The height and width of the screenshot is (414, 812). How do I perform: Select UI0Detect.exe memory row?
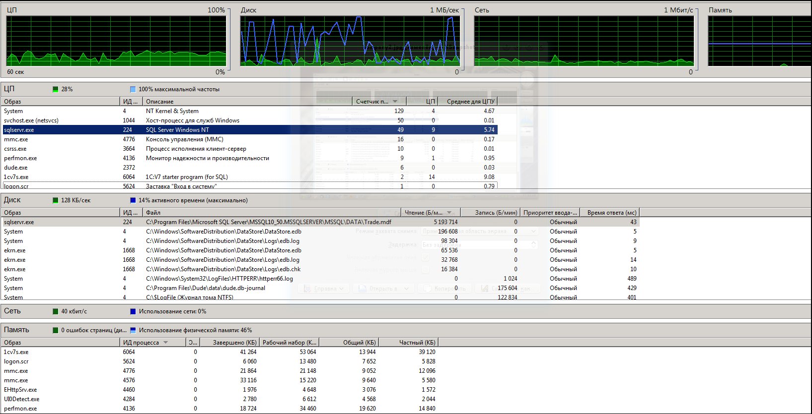coord(220,399)
